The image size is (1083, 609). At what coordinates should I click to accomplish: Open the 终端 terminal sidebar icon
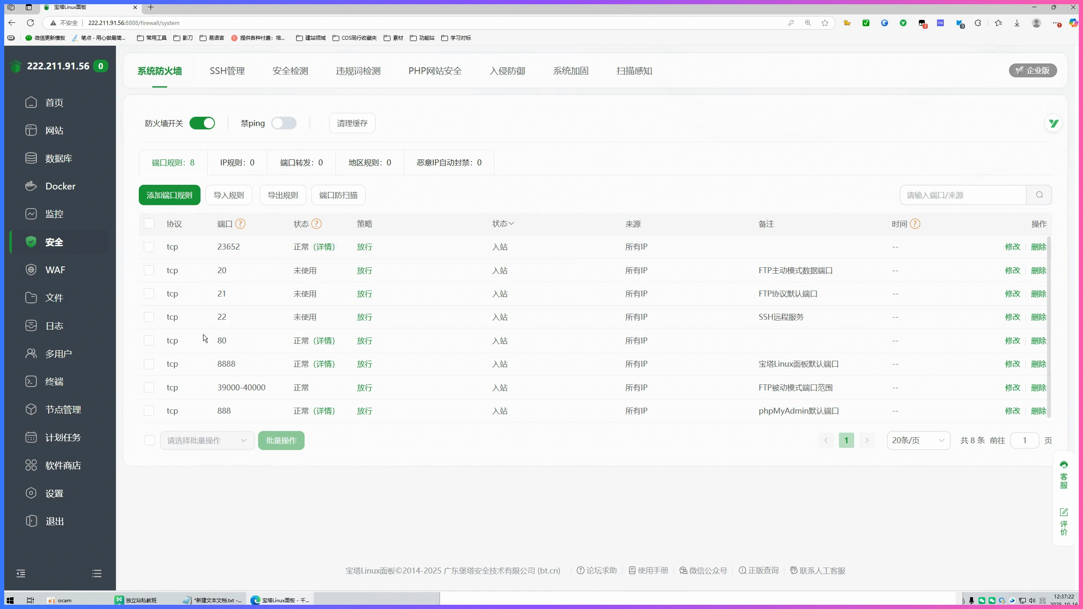[x=31, y=381]
